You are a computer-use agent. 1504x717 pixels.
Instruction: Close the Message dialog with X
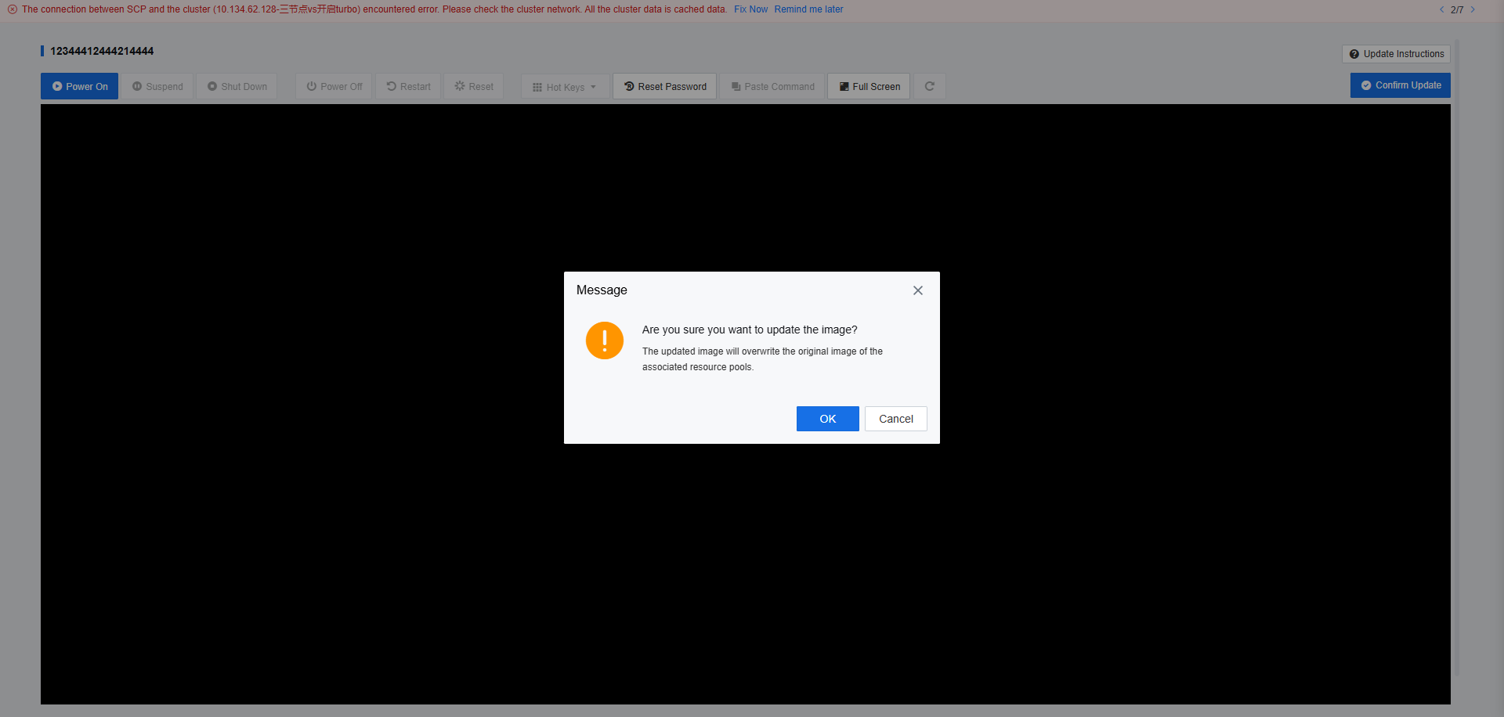point(918,290)
